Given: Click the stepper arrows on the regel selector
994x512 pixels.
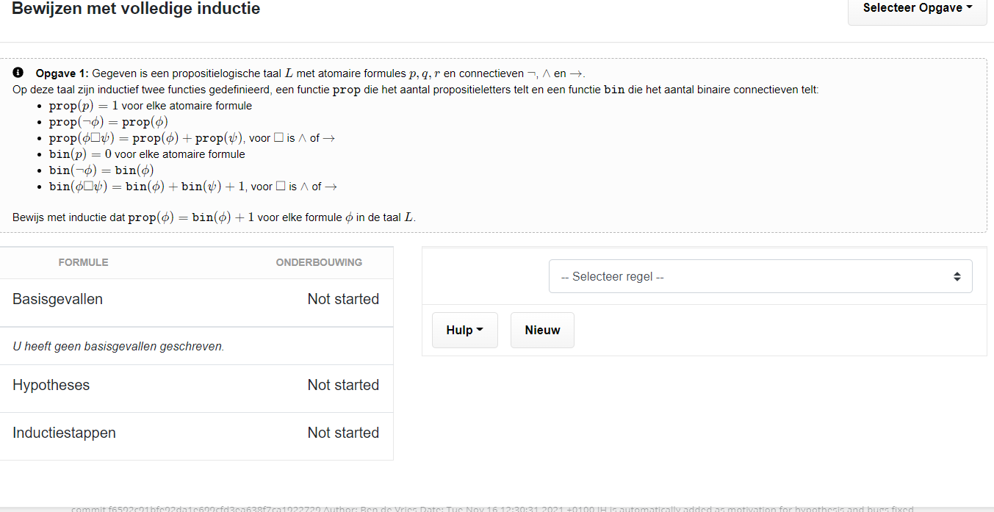Looking at the screenshot, I should 957,275.
